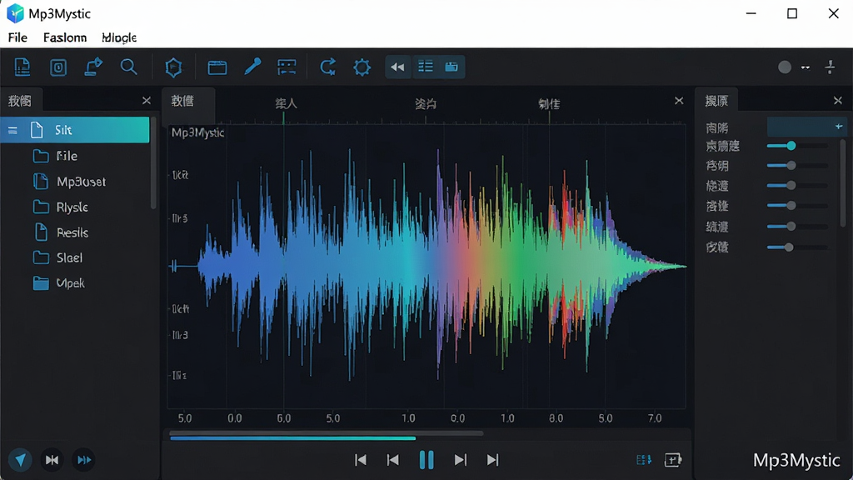This screenshot has width=853, height=480.
Task: Skip to start of track
Action: pos(360,460)
